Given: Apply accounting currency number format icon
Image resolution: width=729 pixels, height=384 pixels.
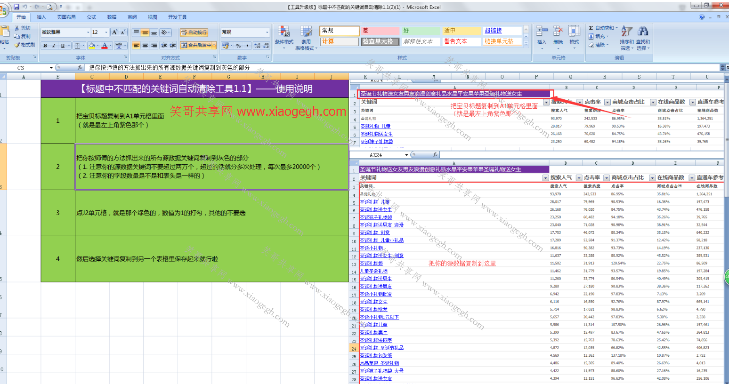Looking at the screenshot, I should (x=226, y=46).
